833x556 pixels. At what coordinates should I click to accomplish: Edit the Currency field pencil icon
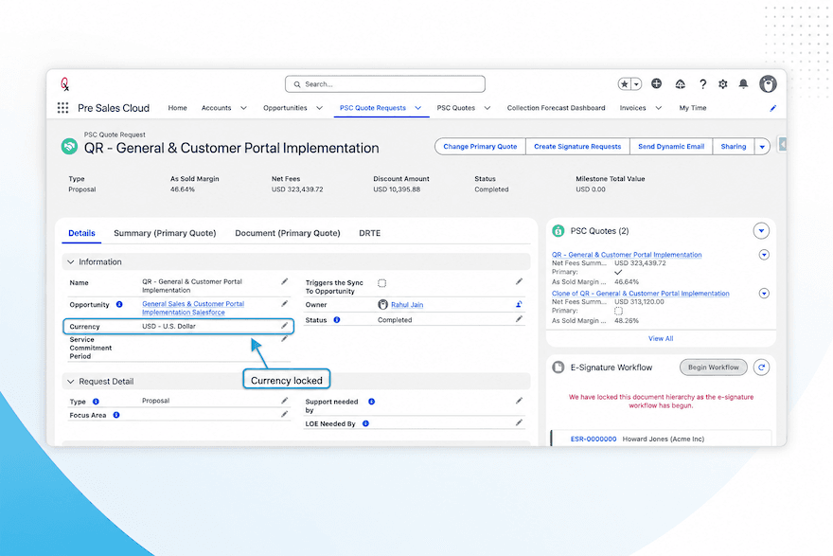coord(285,325)
